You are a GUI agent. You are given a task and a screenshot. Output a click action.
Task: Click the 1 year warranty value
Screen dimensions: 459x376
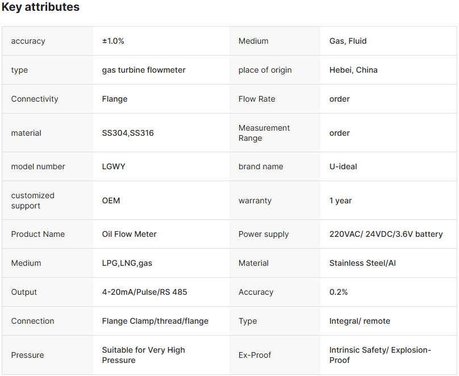tap(340, 200)
